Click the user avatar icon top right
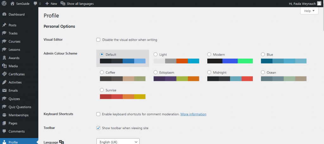 pyautogui.click(x=319, y=3)
